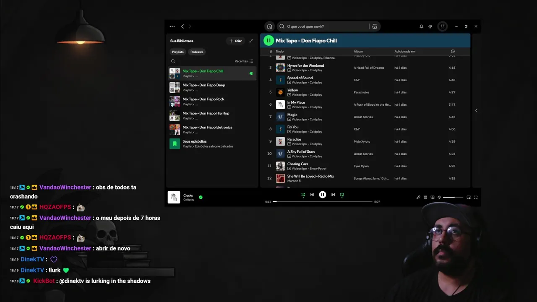Click Seus episódios green bookmark thumbnail
This screenshot has width=537, height=302.
click(x=175, y=143)
